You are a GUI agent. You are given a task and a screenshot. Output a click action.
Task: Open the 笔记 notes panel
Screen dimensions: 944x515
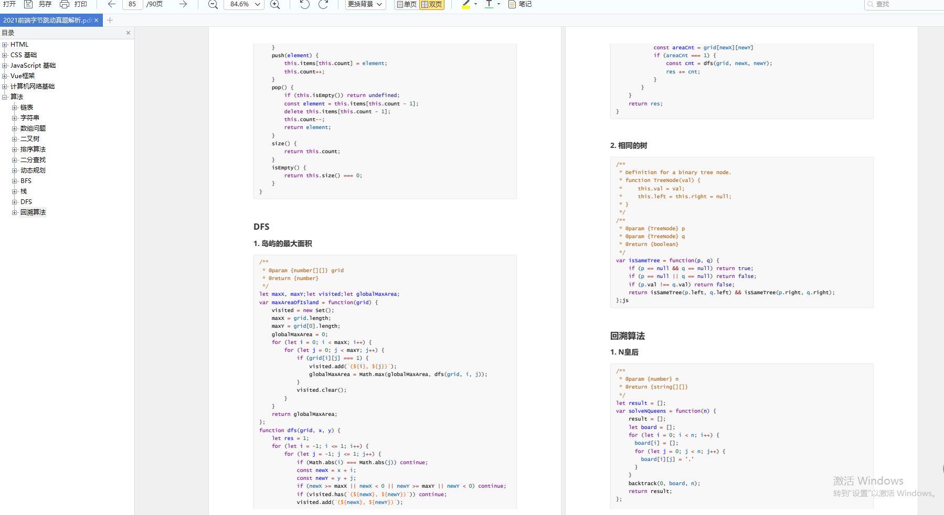click(x=520, y=4)
